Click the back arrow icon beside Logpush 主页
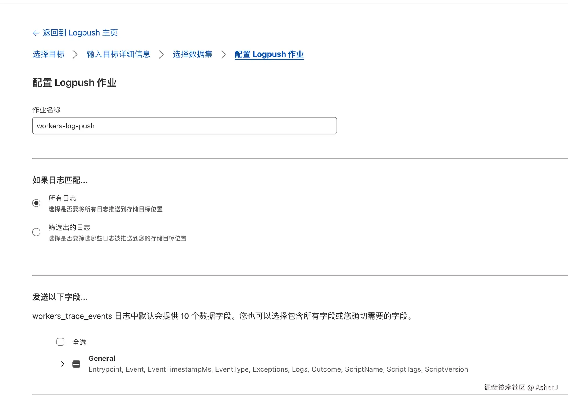Screen dimensions: 568x401 click(x=36, y=33)
